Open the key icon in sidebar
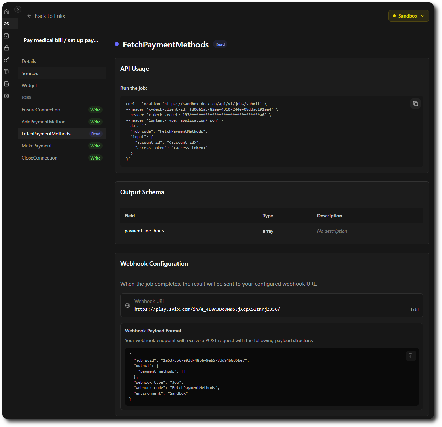The height and width of the screenshot is (427, 442). (7, 60)
